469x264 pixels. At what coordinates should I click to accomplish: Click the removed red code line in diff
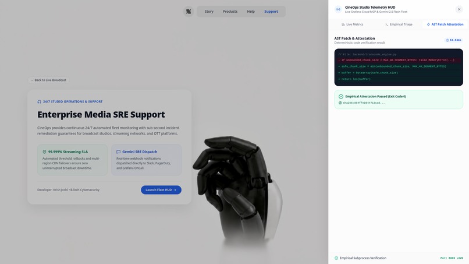399,60
